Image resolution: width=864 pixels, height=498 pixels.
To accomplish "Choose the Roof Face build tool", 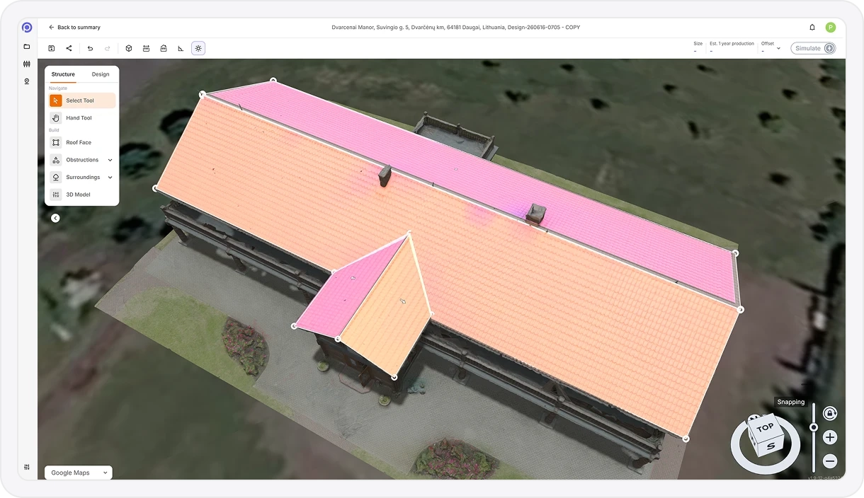I will tap(82, 142).
